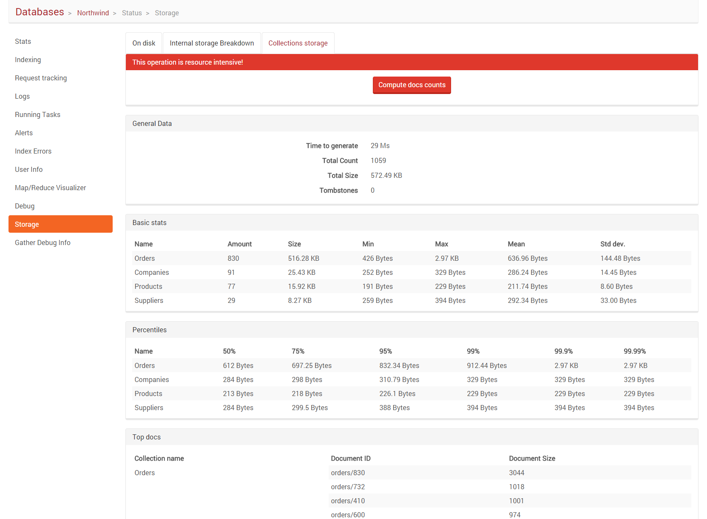This screenshot has width=707, height=519.
Task: Open Index Errors sidebar item
Action: pyautogui.click(x=60, y=151)
